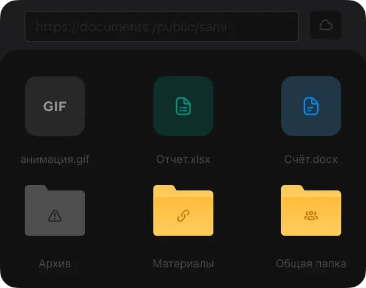The image size is (366, 288).
Task: Select the Отчет.xlsx file name label
Action: 183,160
